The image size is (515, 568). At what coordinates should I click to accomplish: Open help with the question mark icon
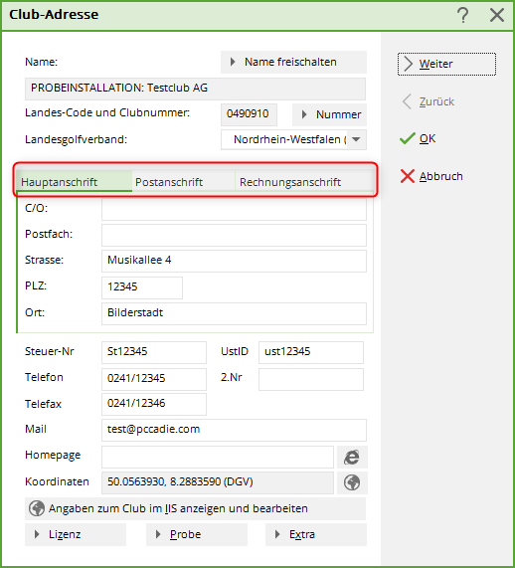pos(462,15)
